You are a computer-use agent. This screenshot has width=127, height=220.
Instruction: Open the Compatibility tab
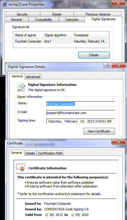[43, 20]
